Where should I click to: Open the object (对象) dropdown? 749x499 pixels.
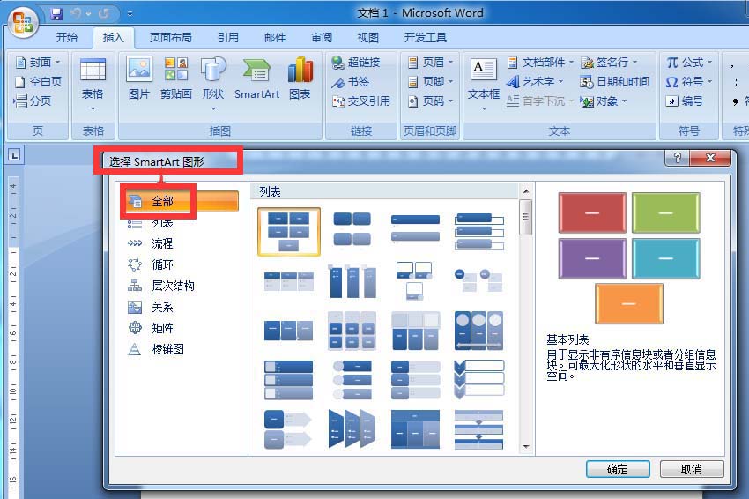604,101
